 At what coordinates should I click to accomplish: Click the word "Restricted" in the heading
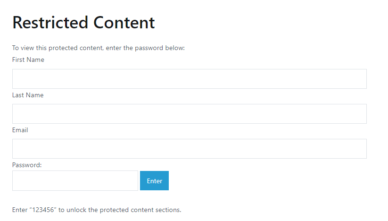click(50, 23)
